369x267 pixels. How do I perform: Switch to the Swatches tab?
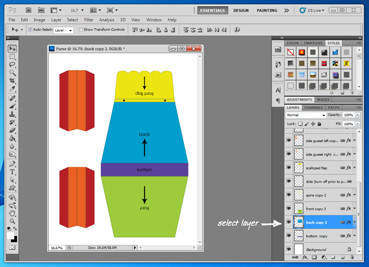pos(313,43)
